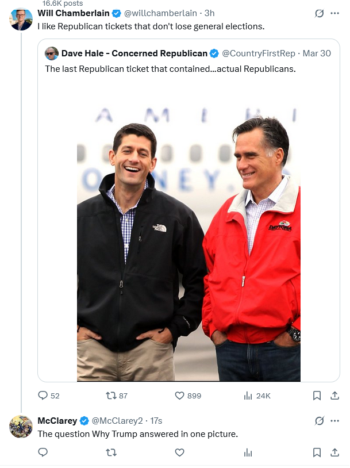350x468 pixels.
Task: View analytics showing 24K views
Action: [x=248, y=396]
